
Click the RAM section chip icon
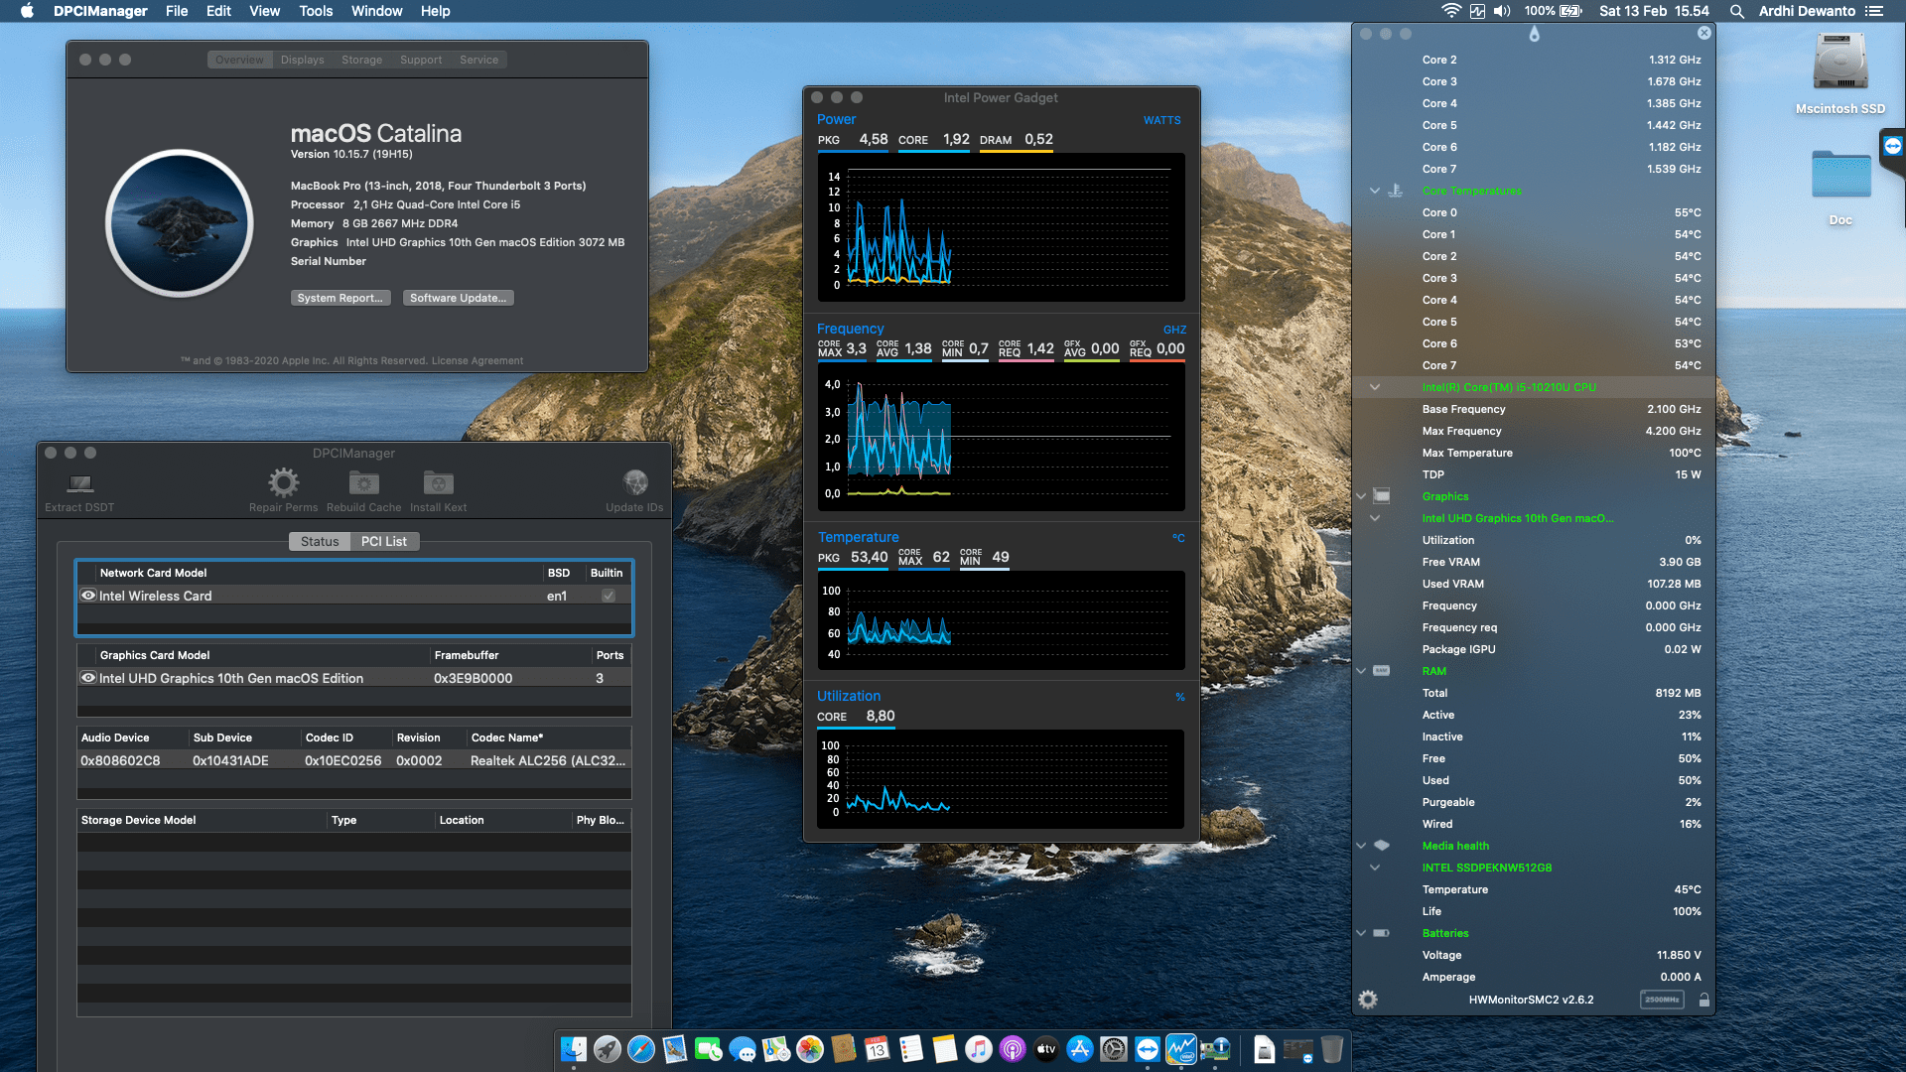[x=1381, y=671]
